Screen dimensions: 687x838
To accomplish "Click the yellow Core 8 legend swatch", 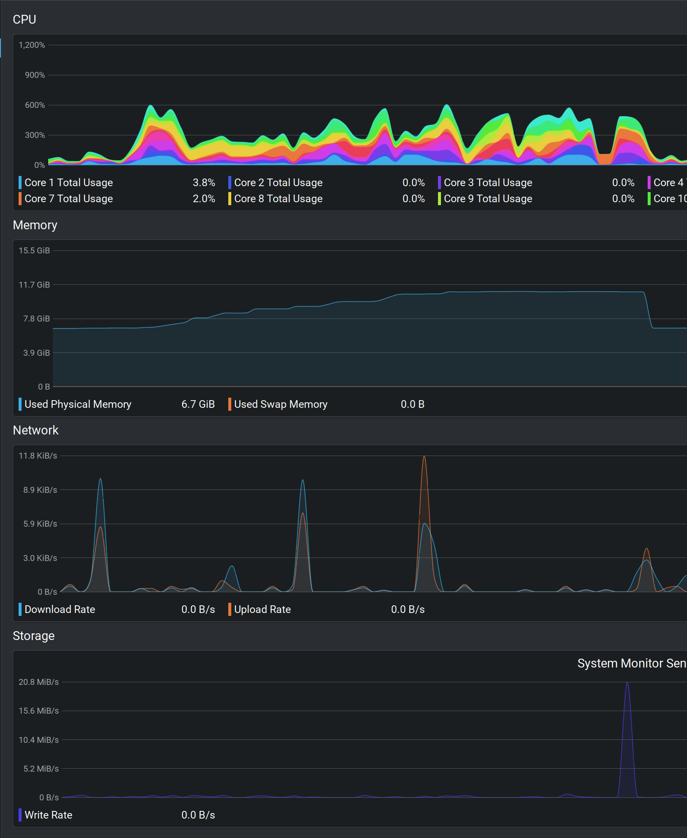I will [230, 199].
